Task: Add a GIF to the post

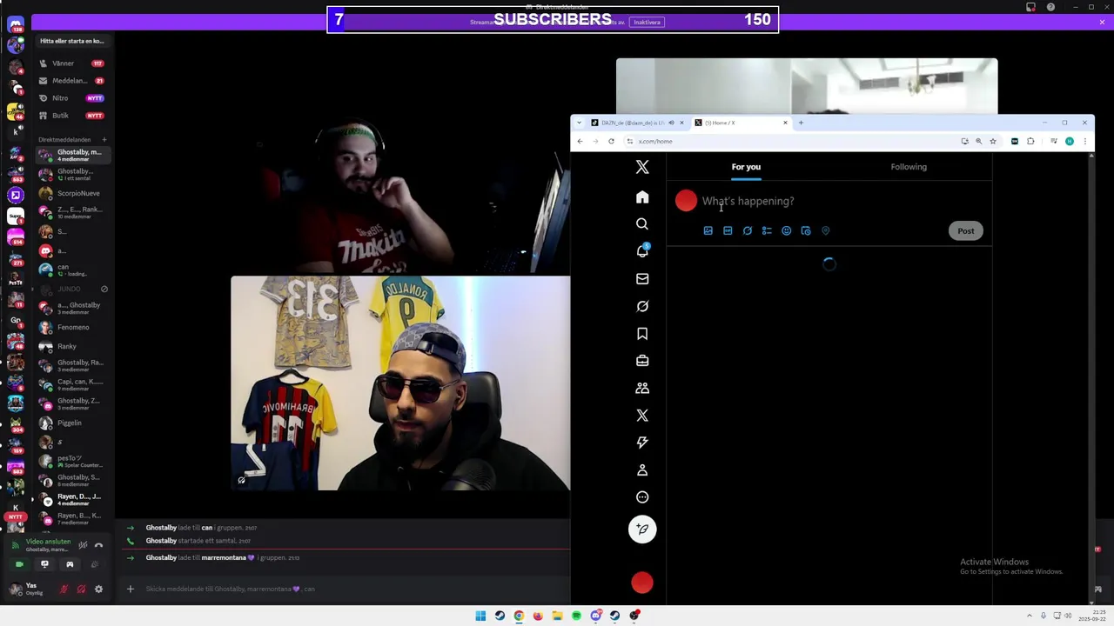Action: coord(728,231)
